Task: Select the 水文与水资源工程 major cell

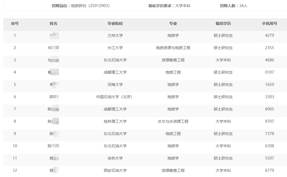Action: (173, 121)
